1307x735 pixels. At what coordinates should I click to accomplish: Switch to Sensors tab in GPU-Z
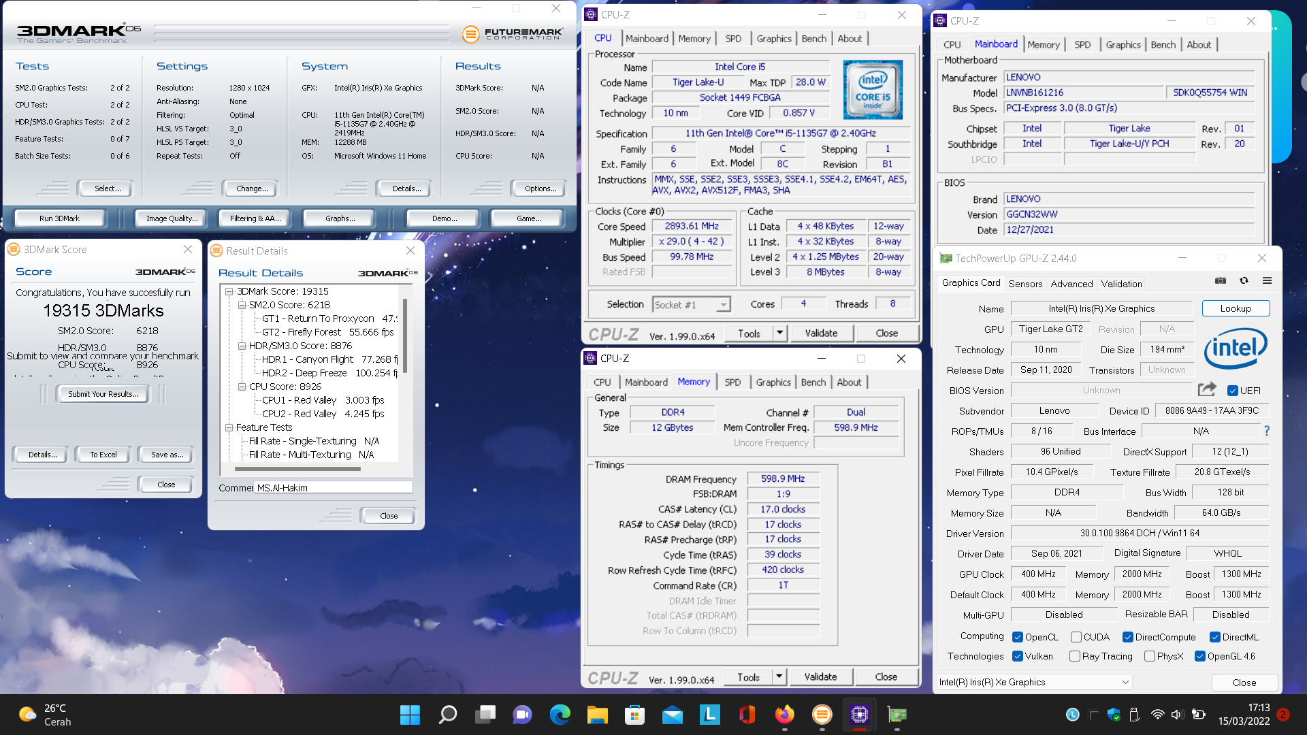pyautogui.click(x=1025, y=284)
